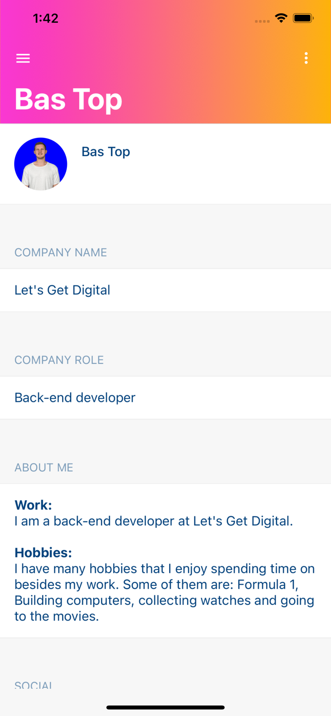Screen dimensions: 331x716
Task: Open the hamburger navigation menu
Action: tap(23, 58)
